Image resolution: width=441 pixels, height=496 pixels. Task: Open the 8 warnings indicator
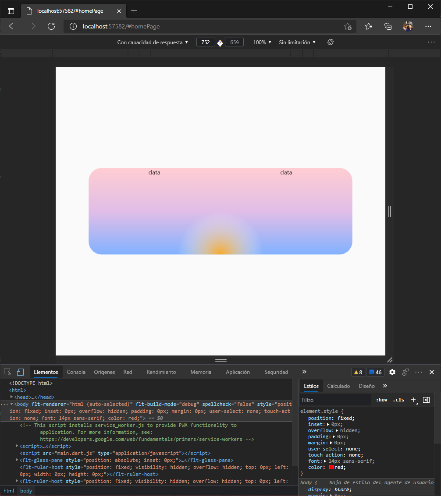(x=358, y=372)
